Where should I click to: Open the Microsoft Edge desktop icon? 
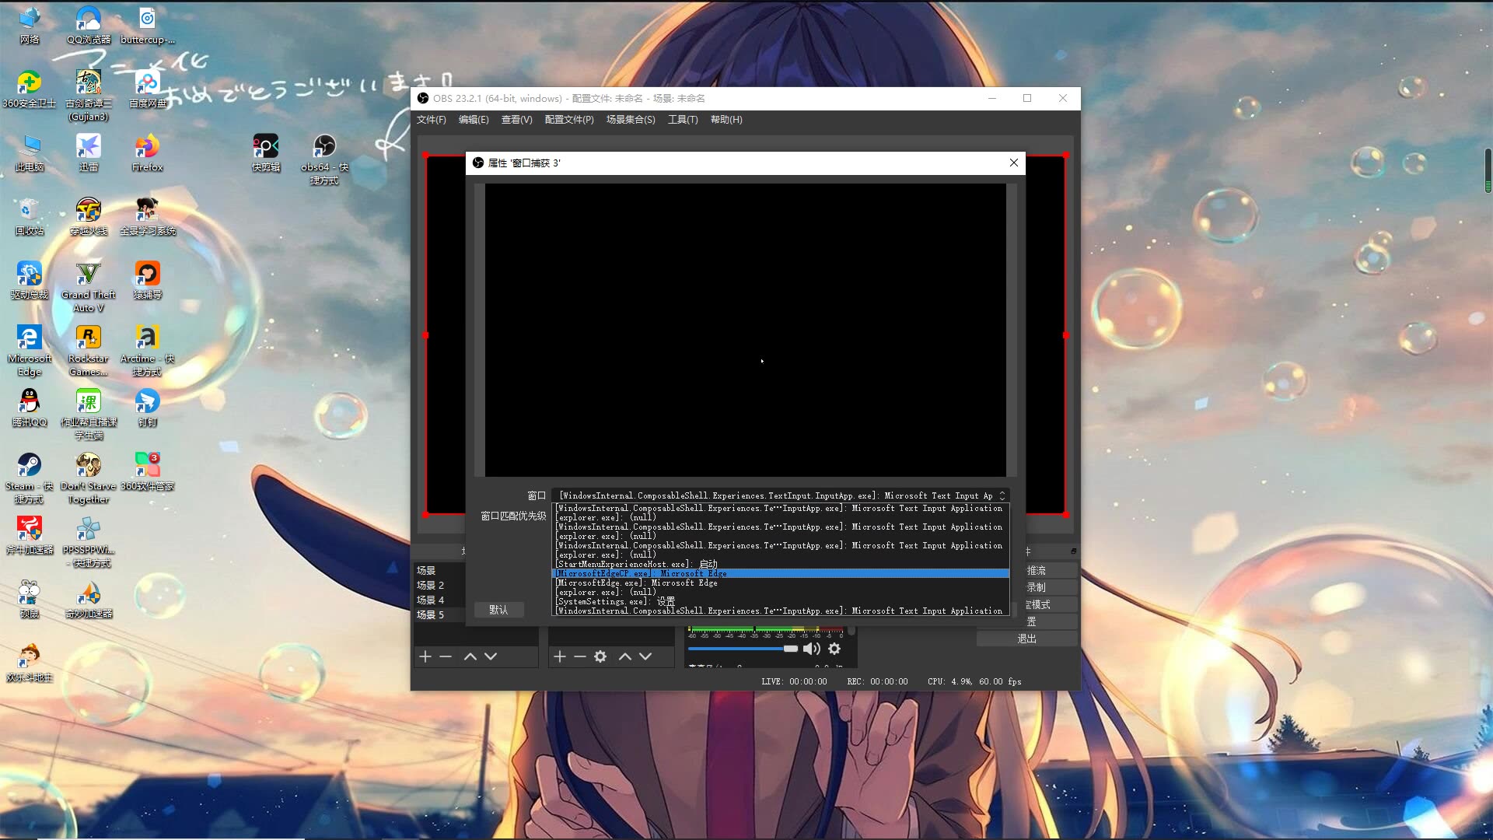30,351
